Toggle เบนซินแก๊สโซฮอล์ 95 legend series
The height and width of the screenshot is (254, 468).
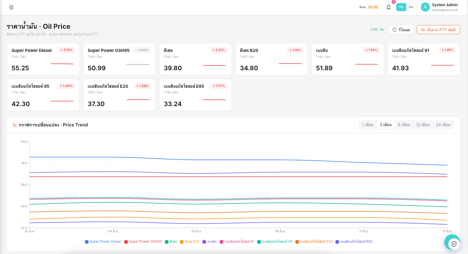pos(275,242)
